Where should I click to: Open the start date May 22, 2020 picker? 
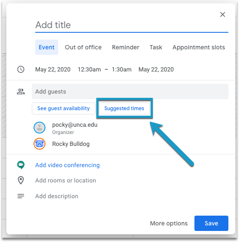[x=53, y=69]
